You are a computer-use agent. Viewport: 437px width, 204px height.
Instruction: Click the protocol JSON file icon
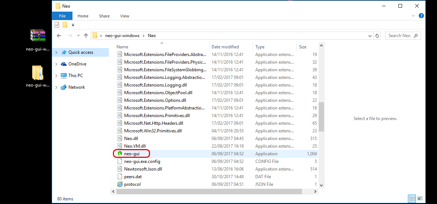tap(120, 184)
